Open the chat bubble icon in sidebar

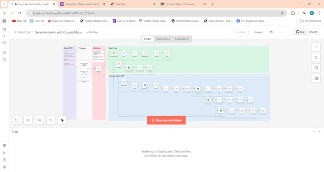4,60
